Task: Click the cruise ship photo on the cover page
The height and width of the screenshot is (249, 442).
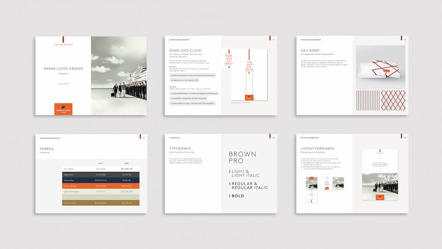Action: [x=119, y=76]
